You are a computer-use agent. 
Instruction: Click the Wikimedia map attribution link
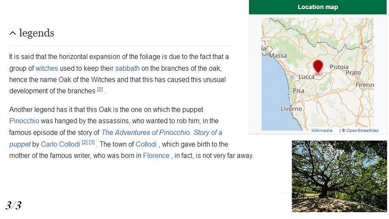click(x=322, y=130)
